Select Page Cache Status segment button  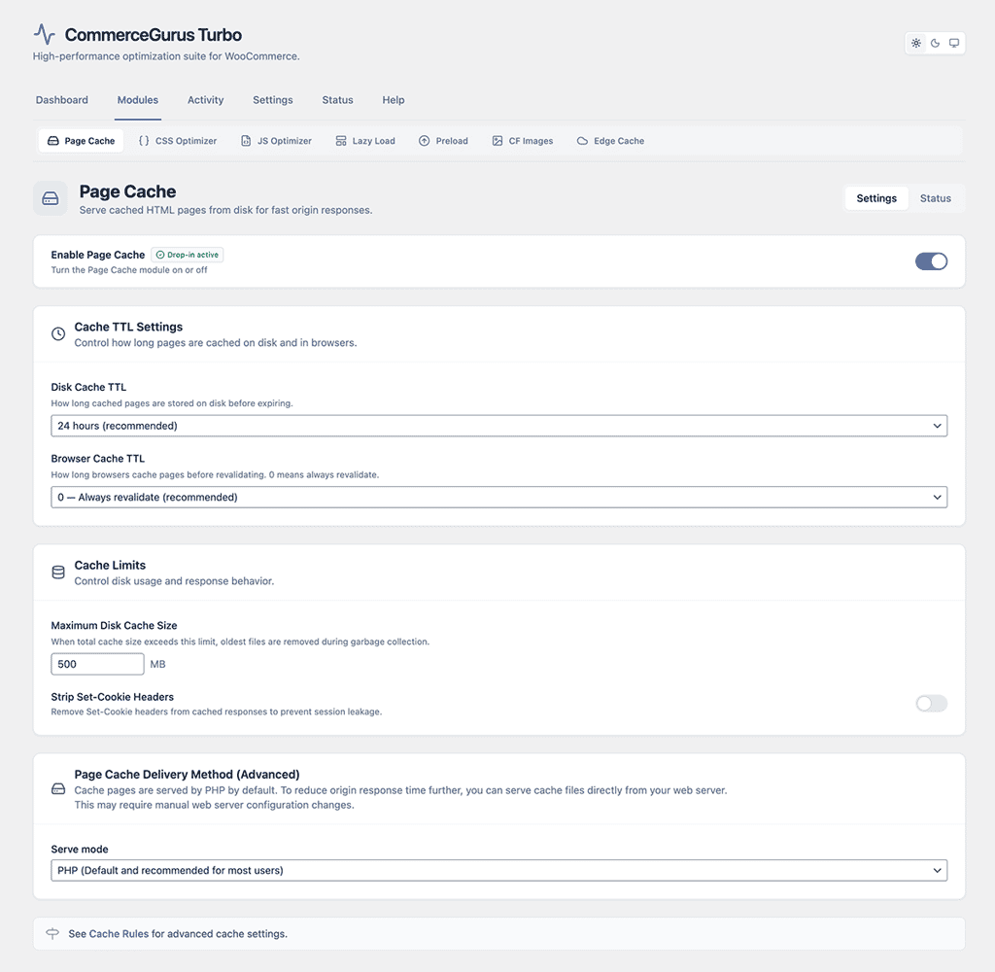(x=936, y=198)
